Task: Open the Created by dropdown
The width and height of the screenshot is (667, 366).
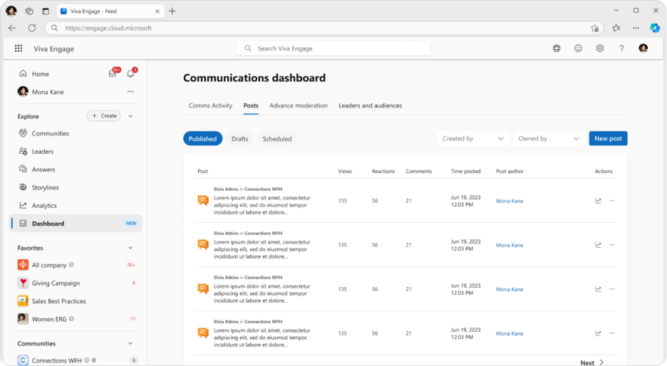Action: [x=473, y=139]
